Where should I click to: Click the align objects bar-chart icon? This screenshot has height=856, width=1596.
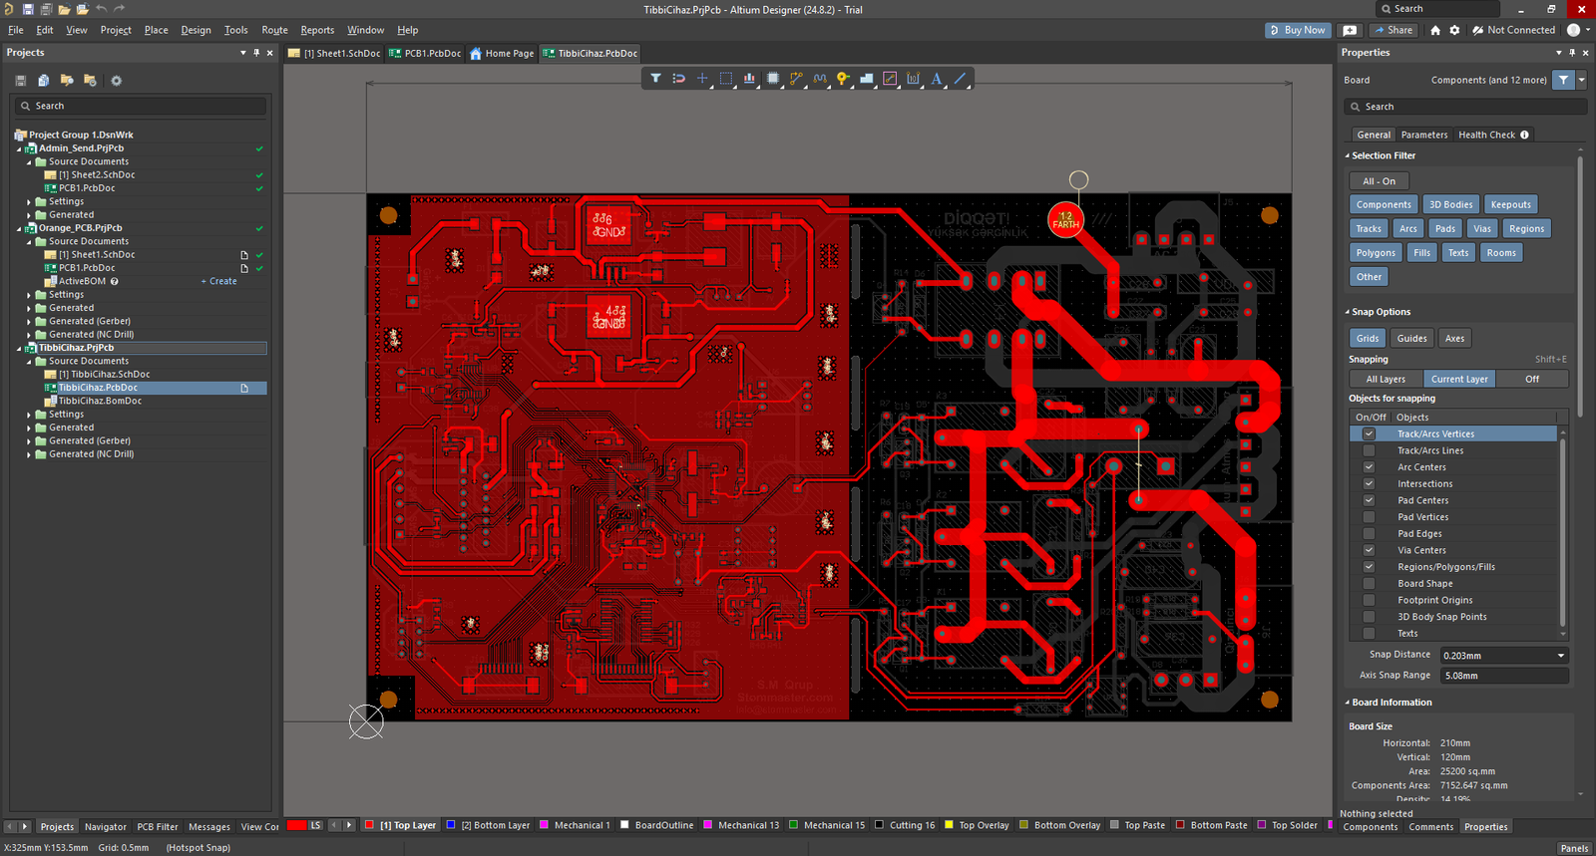[748, 79]
